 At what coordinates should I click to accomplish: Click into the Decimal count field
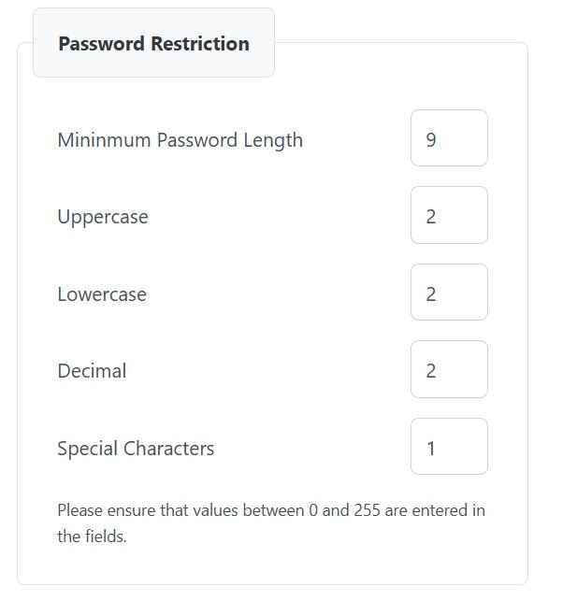[x=449, y=369]
